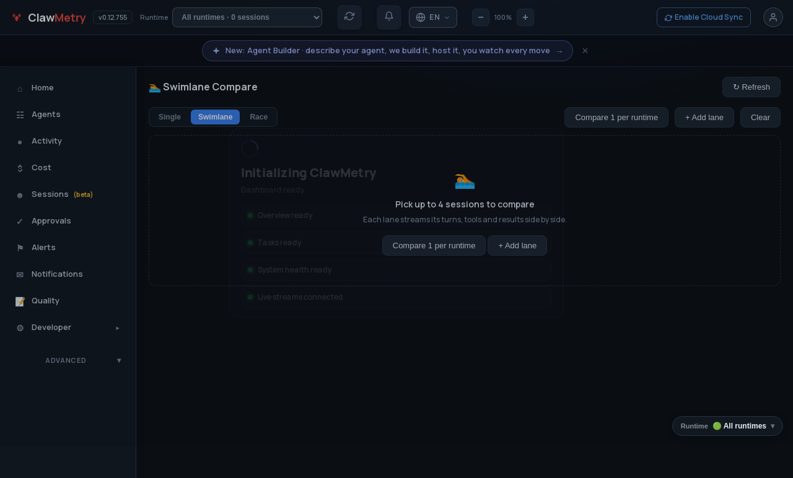Open the user profile icon

click(x=773, y=17)
